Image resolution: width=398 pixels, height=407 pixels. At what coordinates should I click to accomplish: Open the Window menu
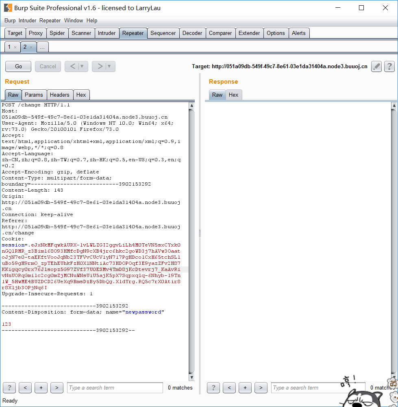[74, 20]
